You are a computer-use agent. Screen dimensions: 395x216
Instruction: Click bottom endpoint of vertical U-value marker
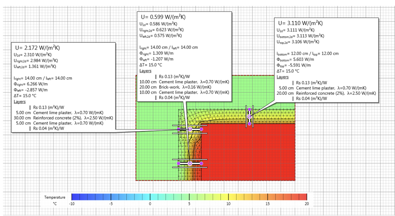[249, 124]
